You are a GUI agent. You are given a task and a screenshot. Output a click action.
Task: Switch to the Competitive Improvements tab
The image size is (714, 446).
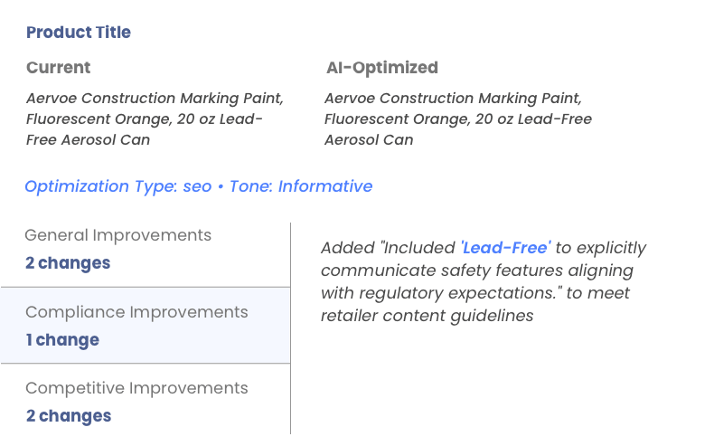[145, 402]
